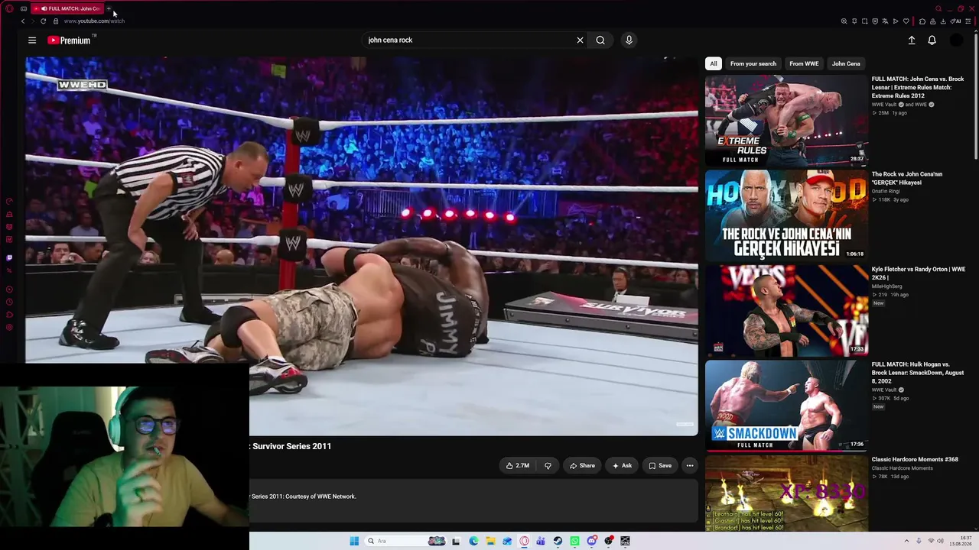Open John Cena vs. Brock Lesnar thumbnail

click(786, 120)
